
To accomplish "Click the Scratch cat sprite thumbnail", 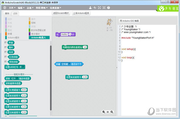I will 109,22.
